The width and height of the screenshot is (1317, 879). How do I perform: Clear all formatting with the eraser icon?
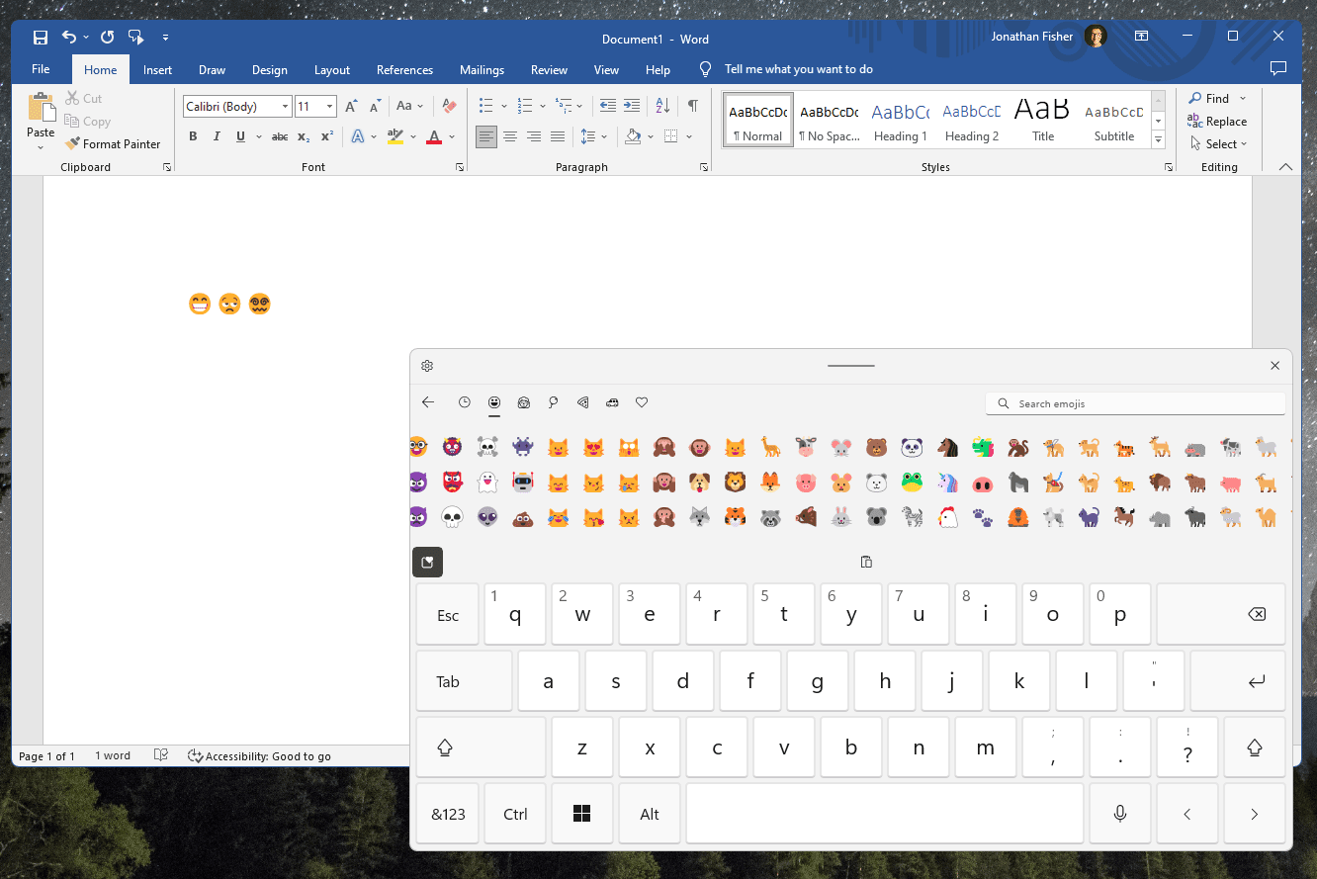(x=449, y=106)
